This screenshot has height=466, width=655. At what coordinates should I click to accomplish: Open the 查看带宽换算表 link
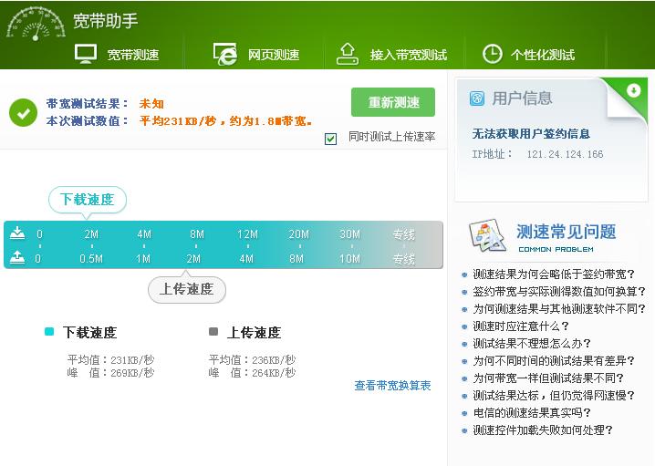coord(392,386)
